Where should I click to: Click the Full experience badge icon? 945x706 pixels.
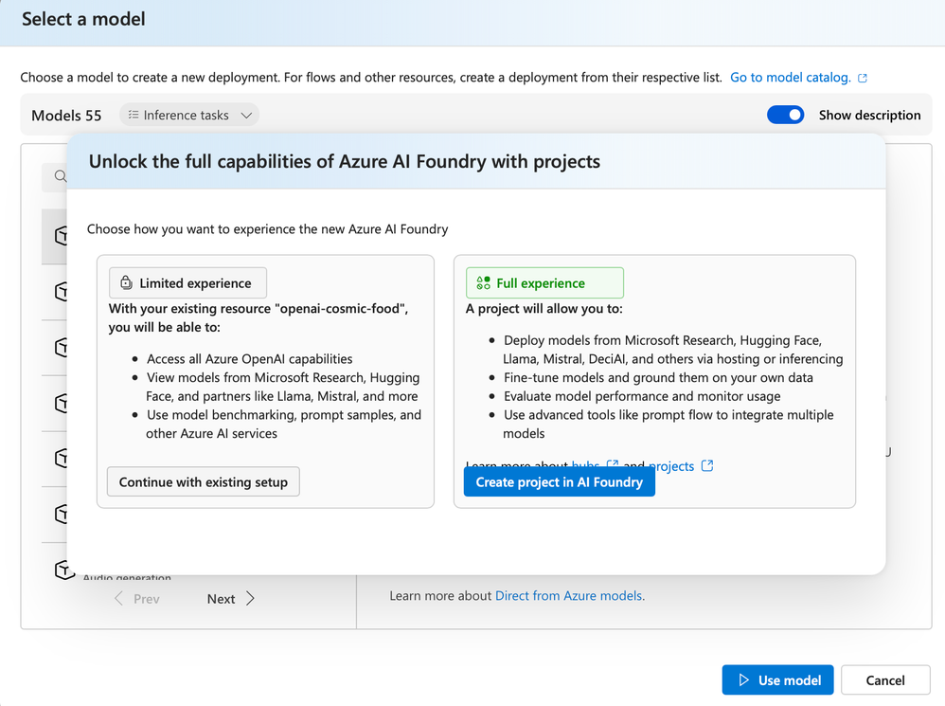(483, 282)
